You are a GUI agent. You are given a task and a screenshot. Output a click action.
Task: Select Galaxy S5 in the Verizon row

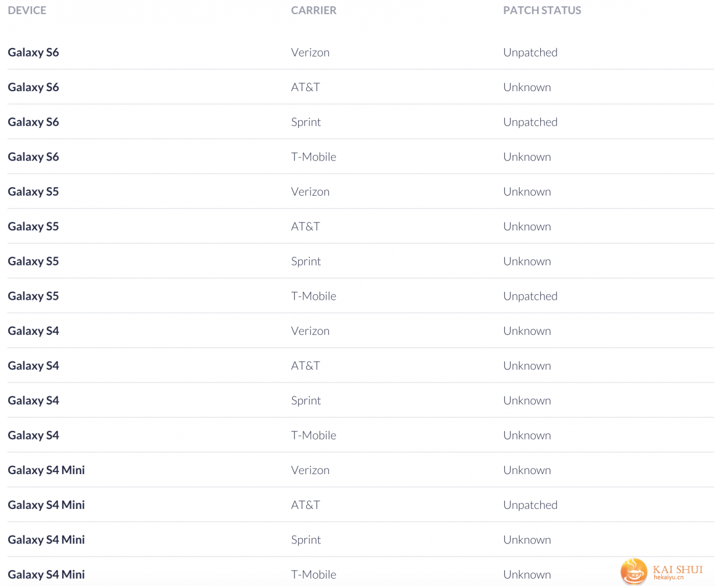(34, 192)
